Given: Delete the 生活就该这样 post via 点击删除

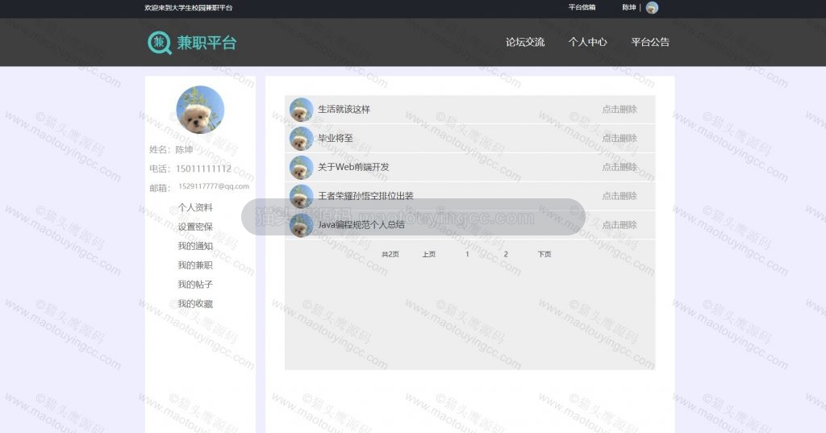Looking at the screenshot, I should [619, 109].
